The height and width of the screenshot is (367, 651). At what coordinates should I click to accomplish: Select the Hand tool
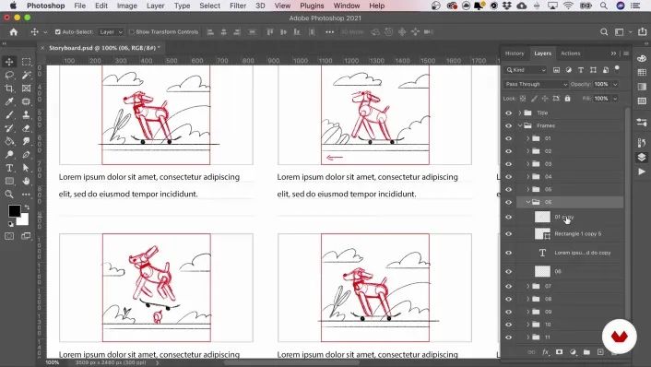(x=26, y=182)
